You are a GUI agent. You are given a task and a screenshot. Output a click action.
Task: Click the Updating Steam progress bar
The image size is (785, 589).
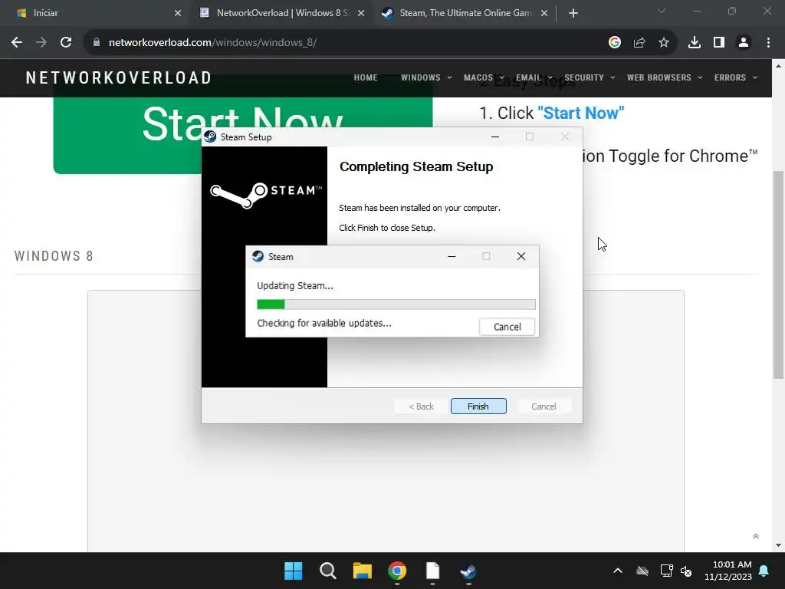(x=396, y=304)
